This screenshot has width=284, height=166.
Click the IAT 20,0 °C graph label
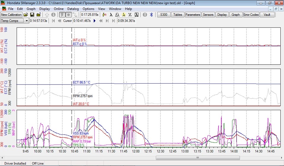[81, 104]
